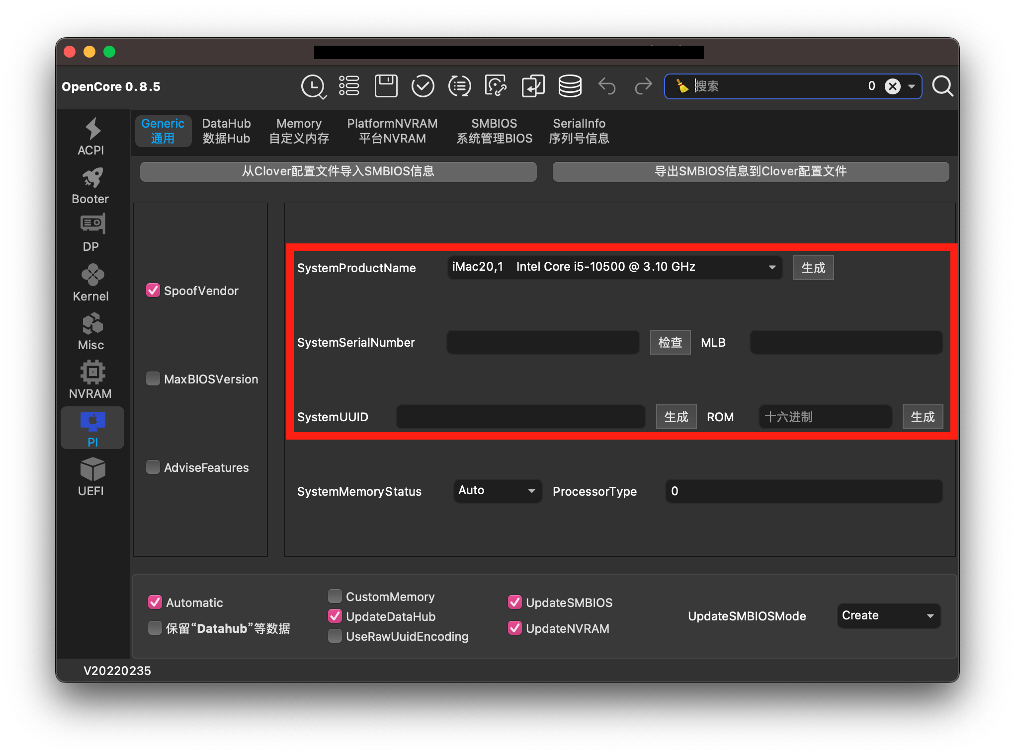The height and width of the screenshot is (756, 1015).
Task: Enable the MaxBIOSVersion checkbox
Action: click(x=153, y=379)
